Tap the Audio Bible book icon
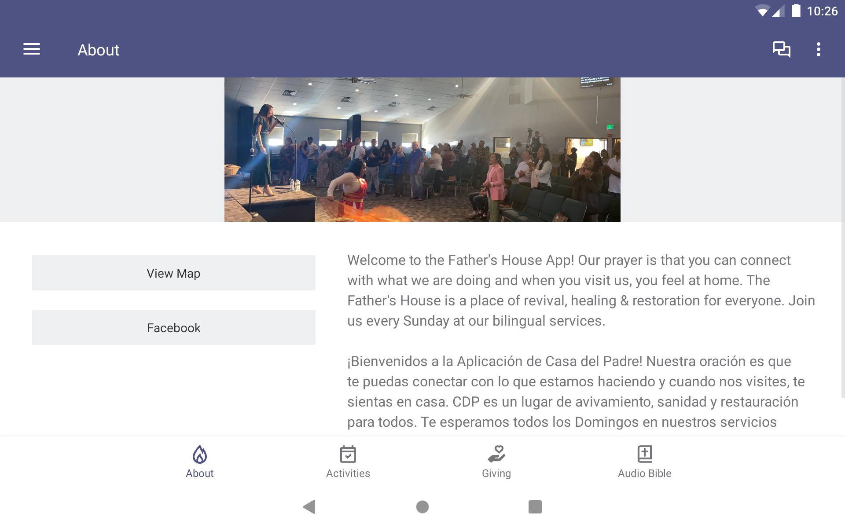 (644, 455)
